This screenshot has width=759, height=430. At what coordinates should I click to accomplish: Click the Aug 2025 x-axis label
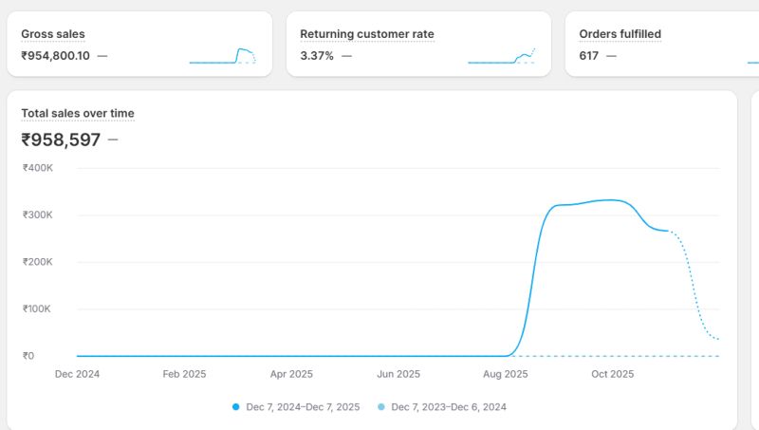tap(505, 374)
